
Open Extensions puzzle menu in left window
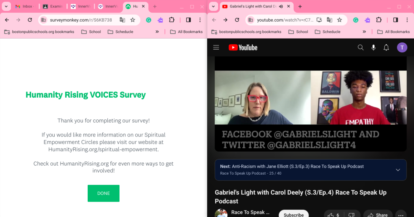172,20
